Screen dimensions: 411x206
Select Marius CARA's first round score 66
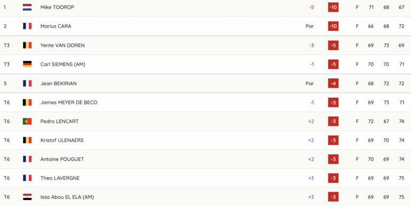tap(370, 26)
